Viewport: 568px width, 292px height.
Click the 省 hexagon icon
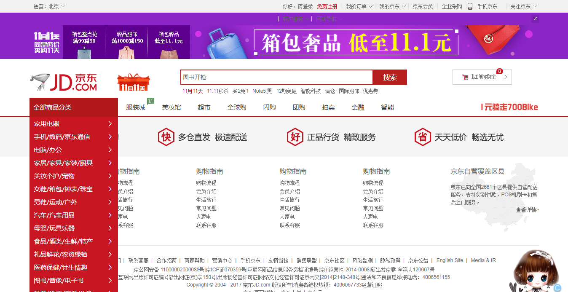pyautogui.click(x=423, y=137)
